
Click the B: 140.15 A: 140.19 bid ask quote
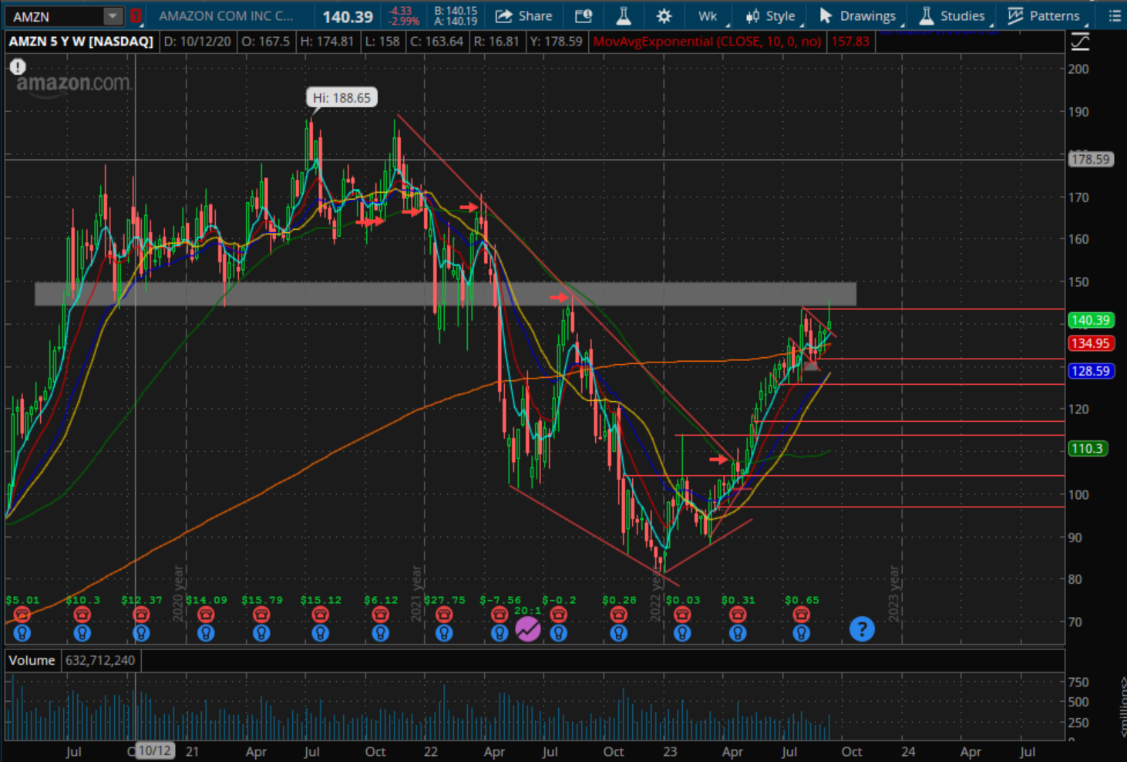pyautogui.click(x=456, y=16)
